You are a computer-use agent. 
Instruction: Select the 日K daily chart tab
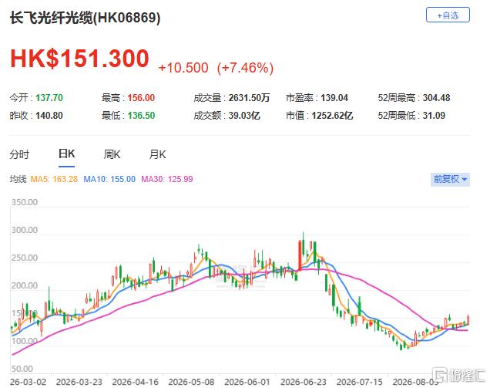66,154
